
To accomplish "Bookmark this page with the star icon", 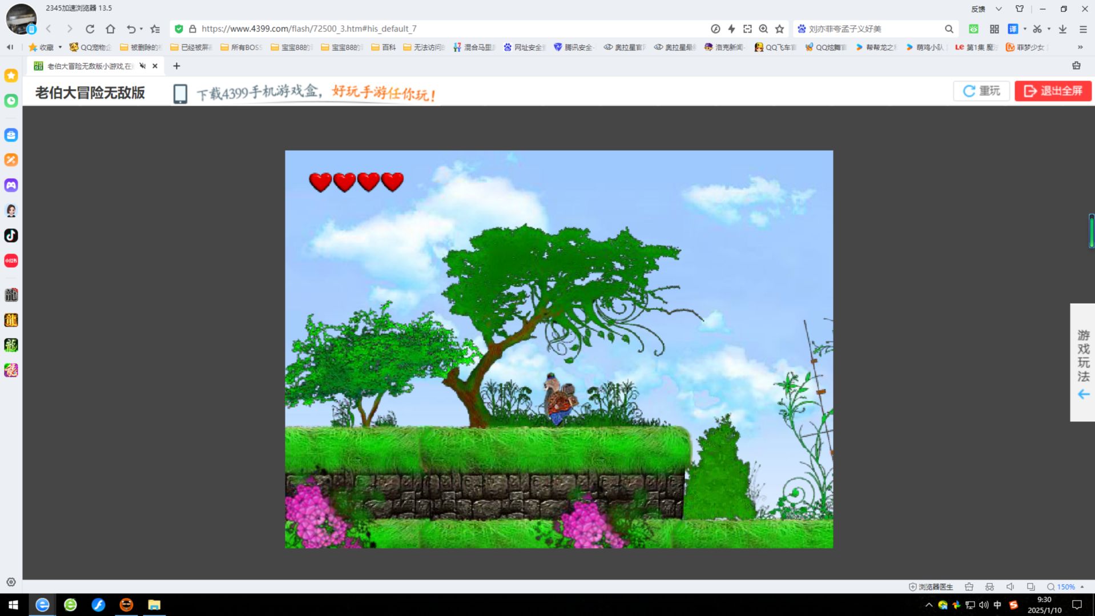I will (779, 29).
